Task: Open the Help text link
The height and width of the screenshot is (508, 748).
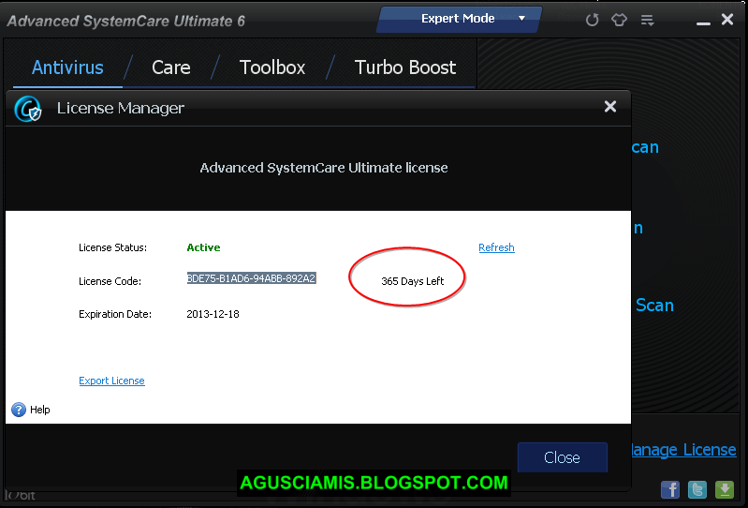Action: [39, 410]
